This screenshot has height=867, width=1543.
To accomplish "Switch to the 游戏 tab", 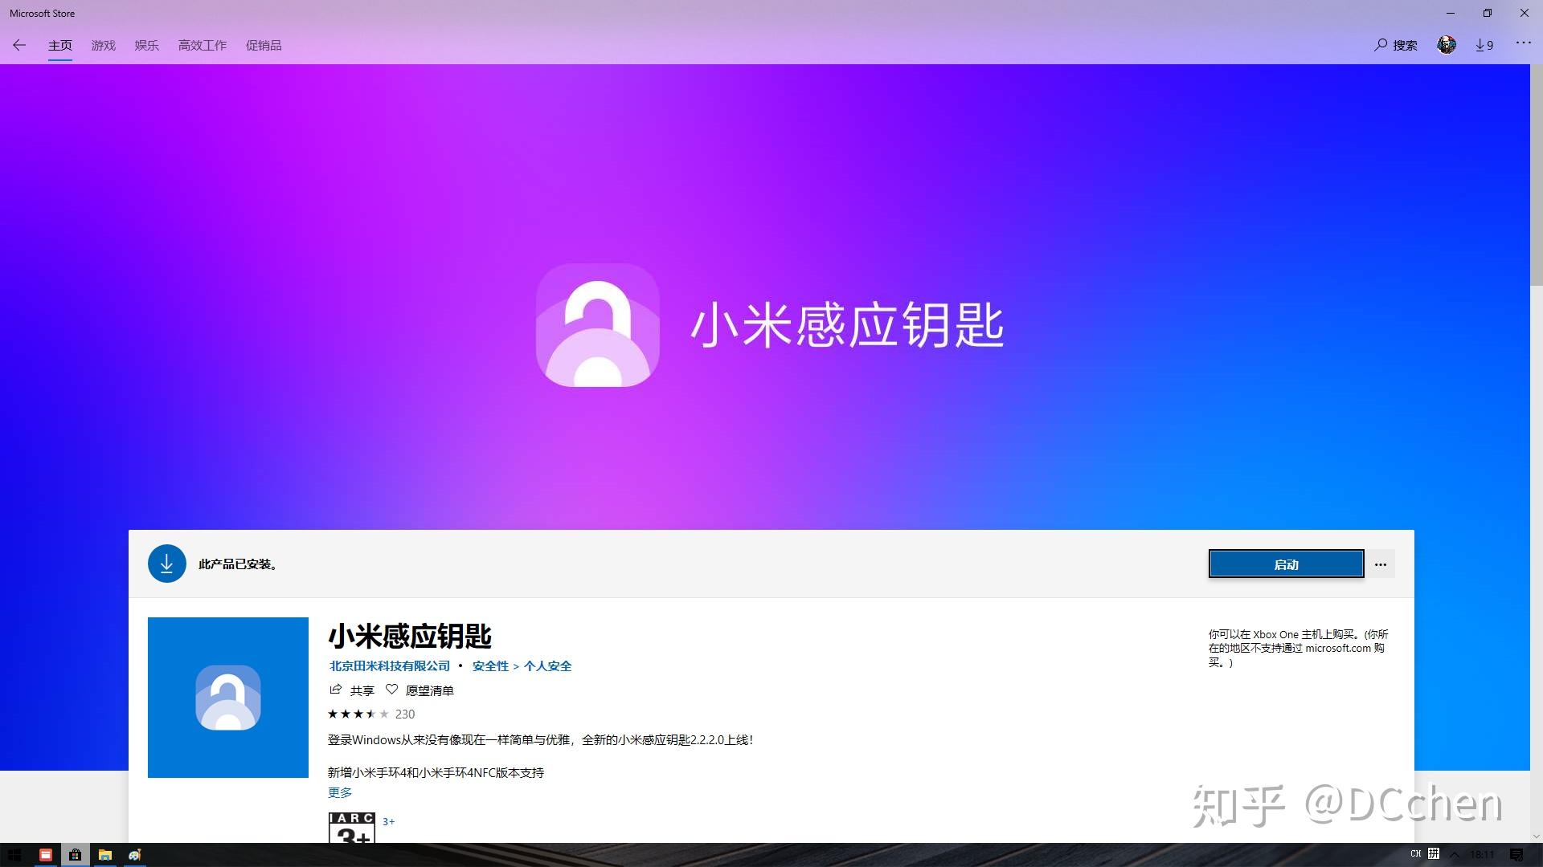I will [x=104, y=46].
